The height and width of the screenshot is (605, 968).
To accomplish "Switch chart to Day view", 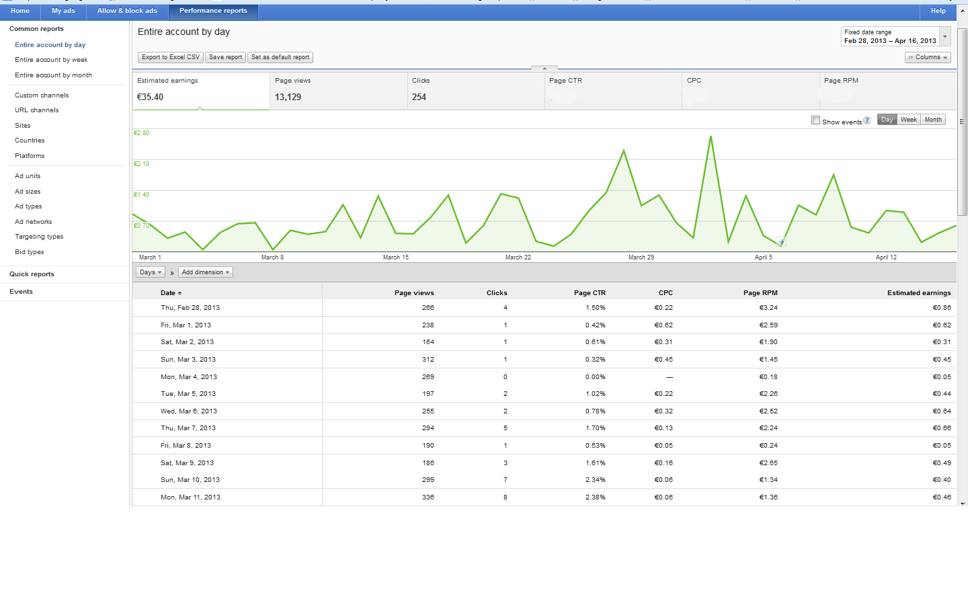I will click(887, 120).
